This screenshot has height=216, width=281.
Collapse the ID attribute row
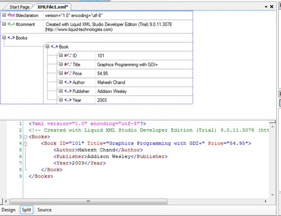(61, 55)
